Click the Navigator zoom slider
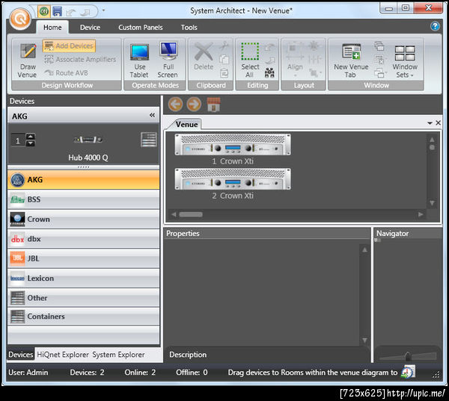 [x=408, y=355]
